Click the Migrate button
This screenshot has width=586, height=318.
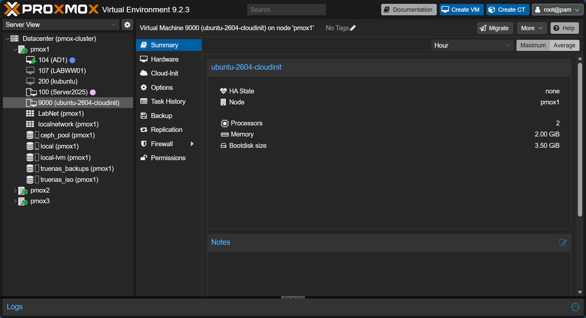(495, 28)
